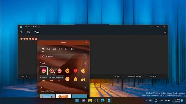186x104 pixels.
Task: Open File Explorer from taskbar
Action: point(90,101)
